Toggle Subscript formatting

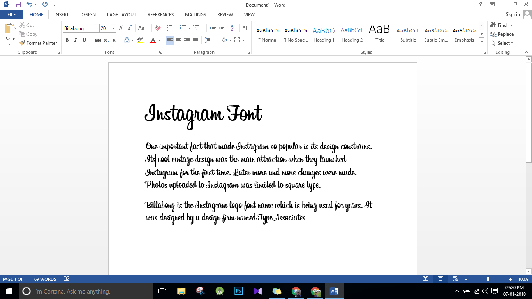click(x=106, y=40)
